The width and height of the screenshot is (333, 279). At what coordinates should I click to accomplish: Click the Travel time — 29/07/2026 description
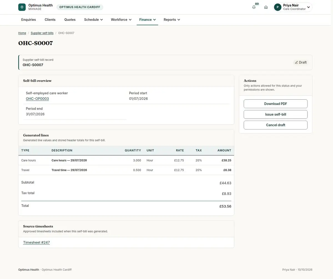click(69, 170)
